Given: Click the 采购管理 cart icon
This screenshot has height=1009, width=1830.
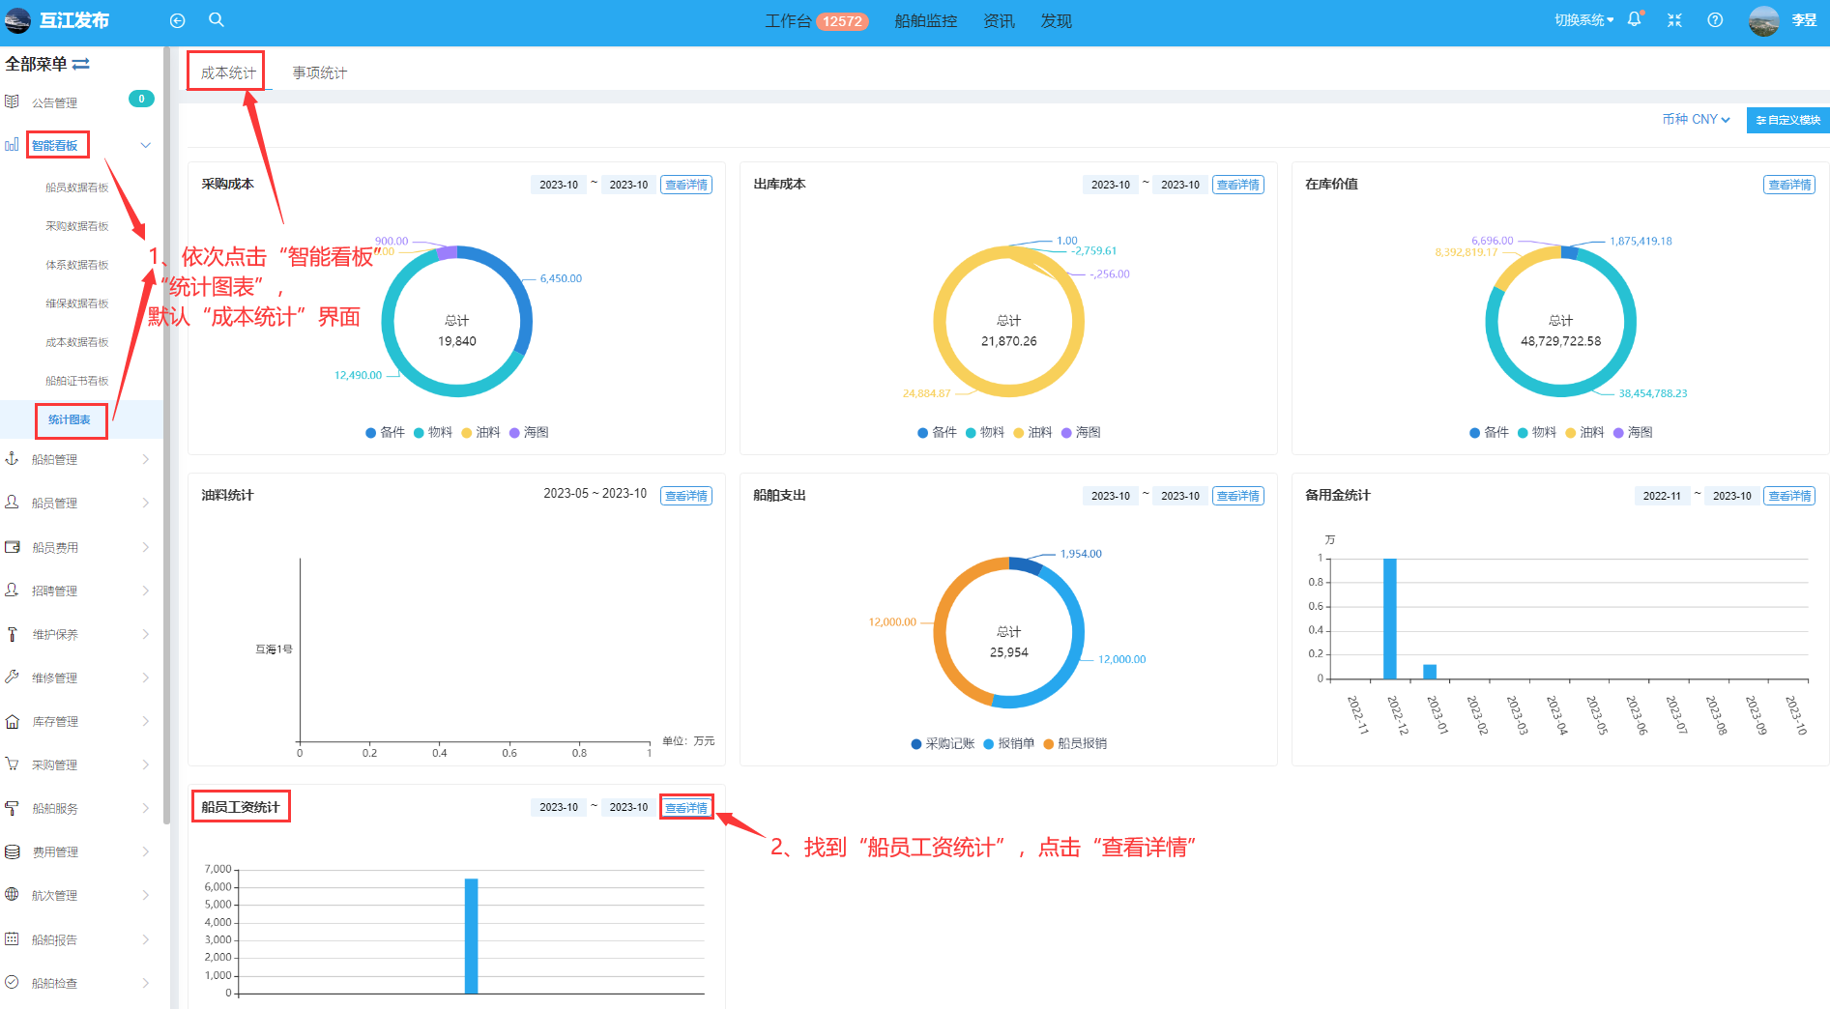Looking at the screenshot, I should click(x=12, y=764).
